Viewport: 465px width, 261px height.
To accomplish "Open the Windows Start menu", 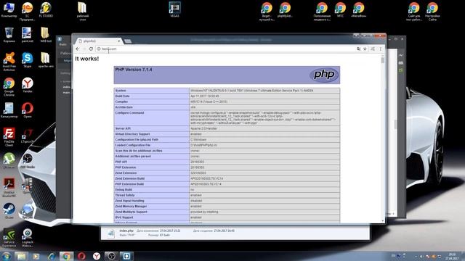I will click(6, 256).
